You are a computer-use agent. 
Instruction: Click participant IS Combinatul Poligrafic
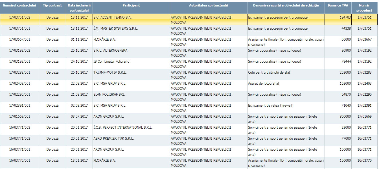click(x=111, y=62)
